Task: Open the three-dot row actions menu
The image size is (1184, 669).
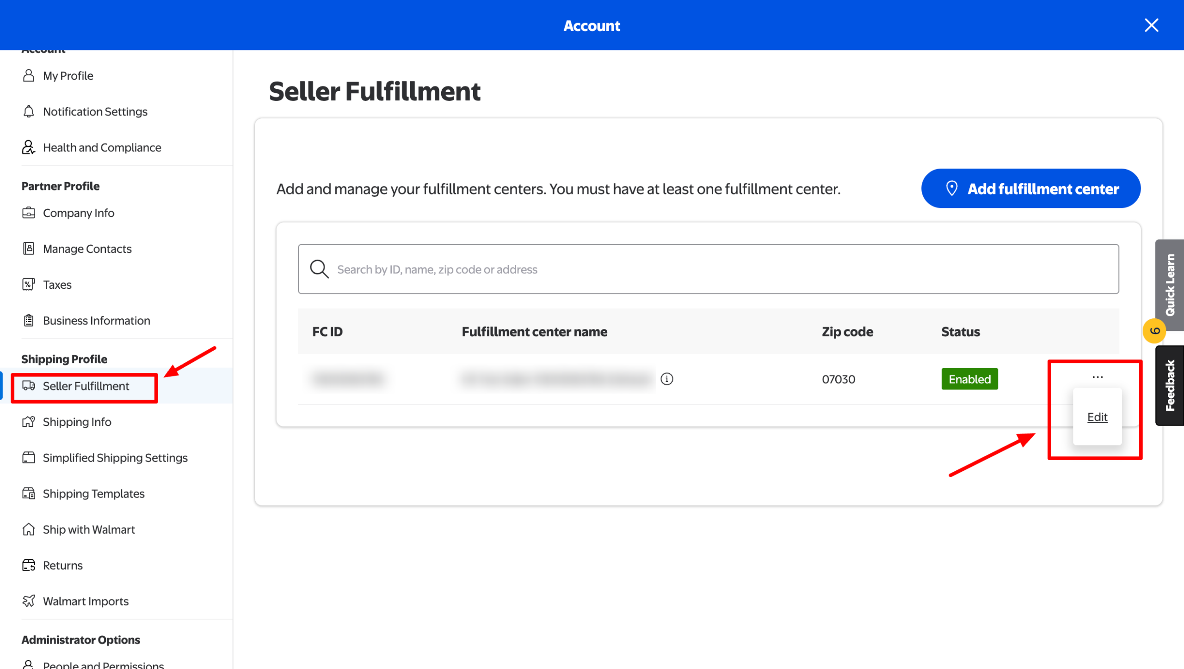Action: tap(1098, 377)
